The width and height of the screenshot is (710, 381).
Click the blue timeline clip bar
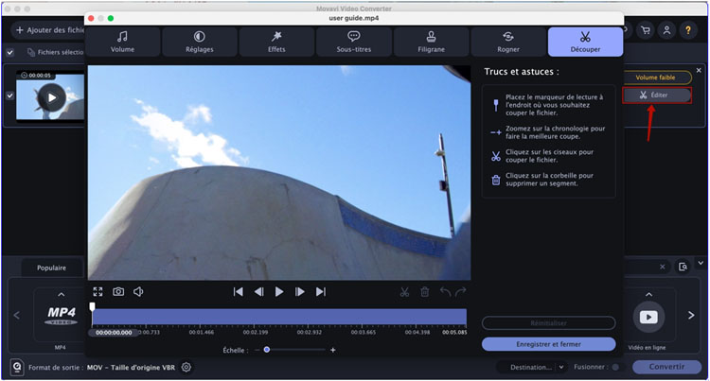(x=279, y=317)
